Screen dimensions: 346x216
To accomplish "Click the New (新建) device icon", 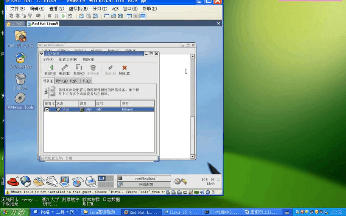I will pyautogui.click(x=50, y=68).
